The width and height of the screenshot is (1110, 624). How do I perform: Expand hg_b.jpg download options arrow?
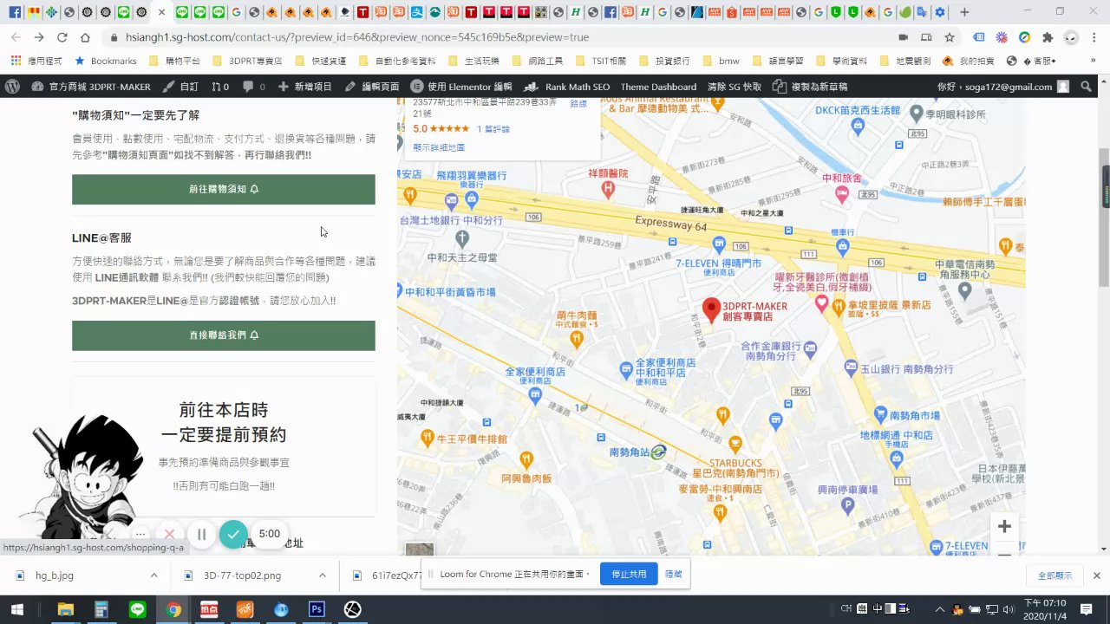tap(153, 575)
